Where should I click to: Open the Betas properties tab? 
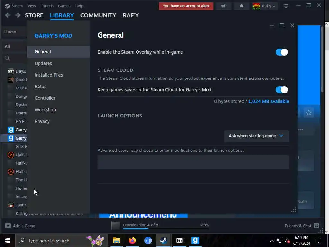58,87
